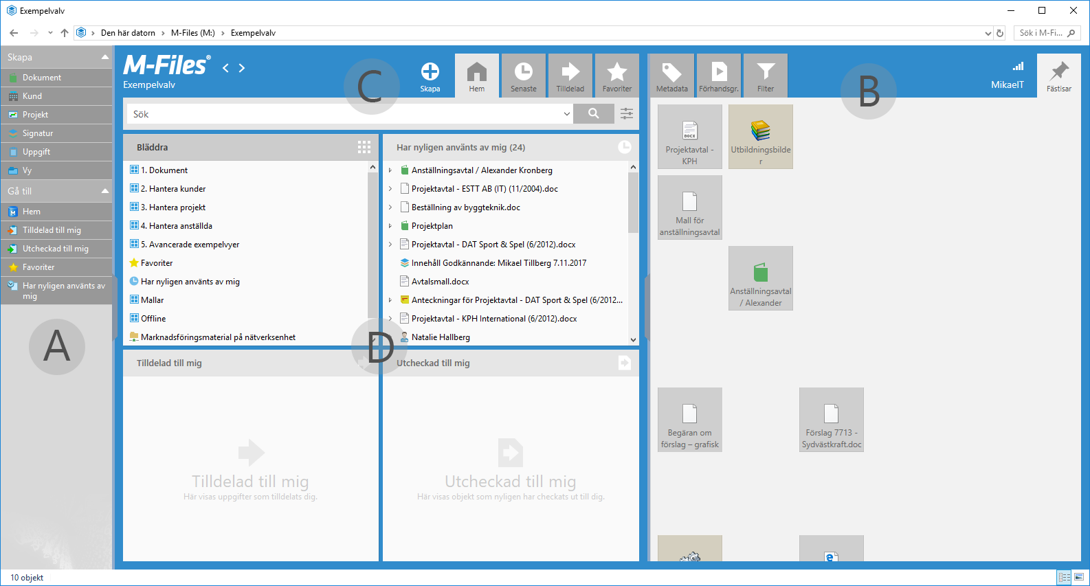
Task: Go to Favoriter in sidebar
Action: click(56, 267)
